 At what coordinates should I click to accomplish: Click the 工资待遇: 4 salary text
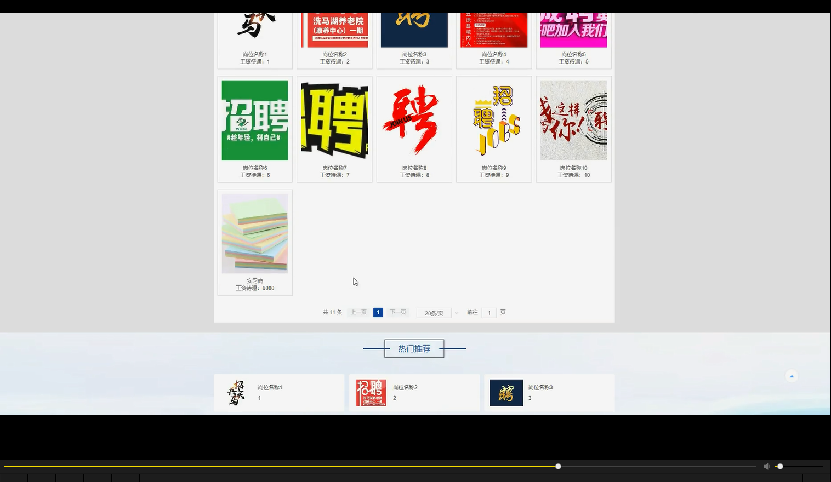494,62
